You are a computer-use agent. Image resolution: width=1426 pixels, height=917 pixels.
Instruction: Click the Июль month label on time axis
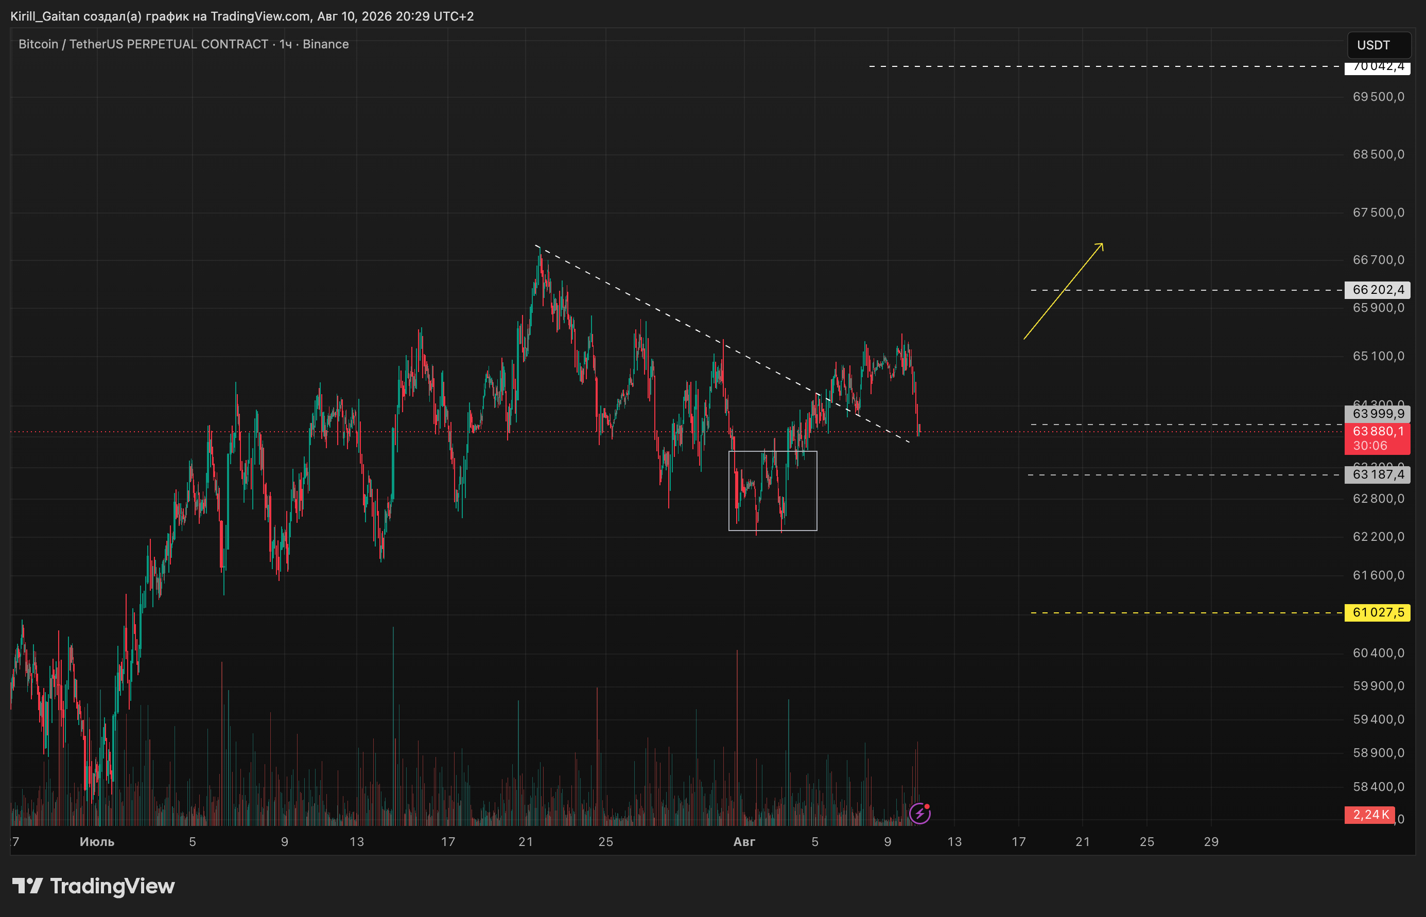tap(97, 842)
